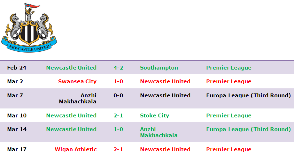Select Premier League in the Mar 2 row
The image size is (294, 156).
click(x=229, y=81)
